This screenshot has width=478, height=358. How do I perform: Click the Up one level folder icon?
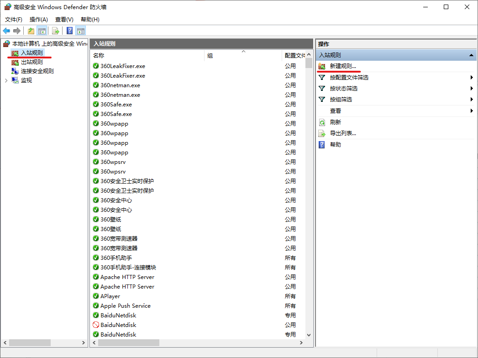tap(31, 31)
